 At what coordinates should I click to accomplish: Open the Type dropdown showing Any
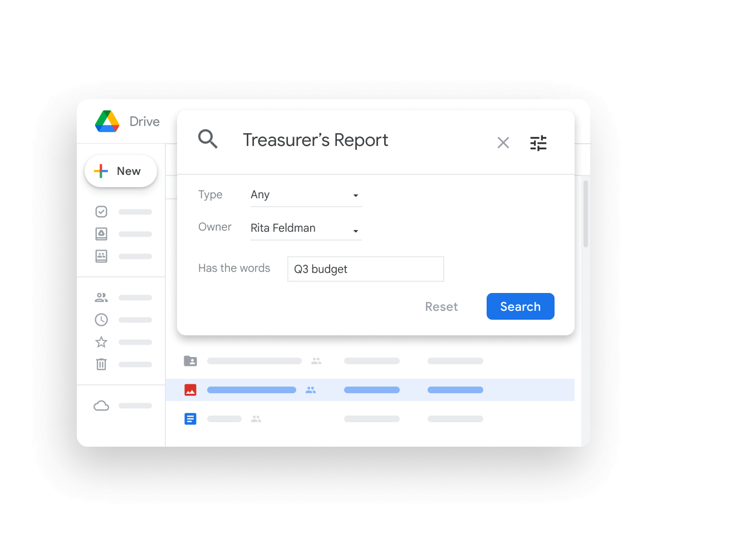[306, 195]
